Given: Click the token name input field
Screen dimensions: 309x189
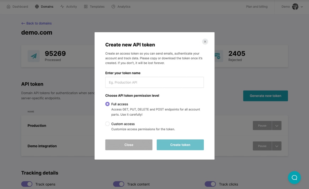Looking at the screenshot, I should (x=154, y=82).
